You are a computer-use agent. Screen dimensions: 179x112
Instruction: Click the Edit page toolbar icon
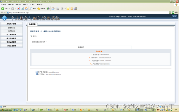pyautogui.click(x=62, y=9)
